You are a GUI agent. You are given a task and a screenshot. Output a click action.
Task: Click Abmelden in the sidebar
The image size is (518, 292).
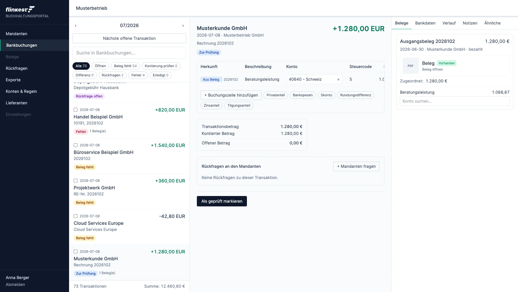pyautogui.click(x=15, y=285)
